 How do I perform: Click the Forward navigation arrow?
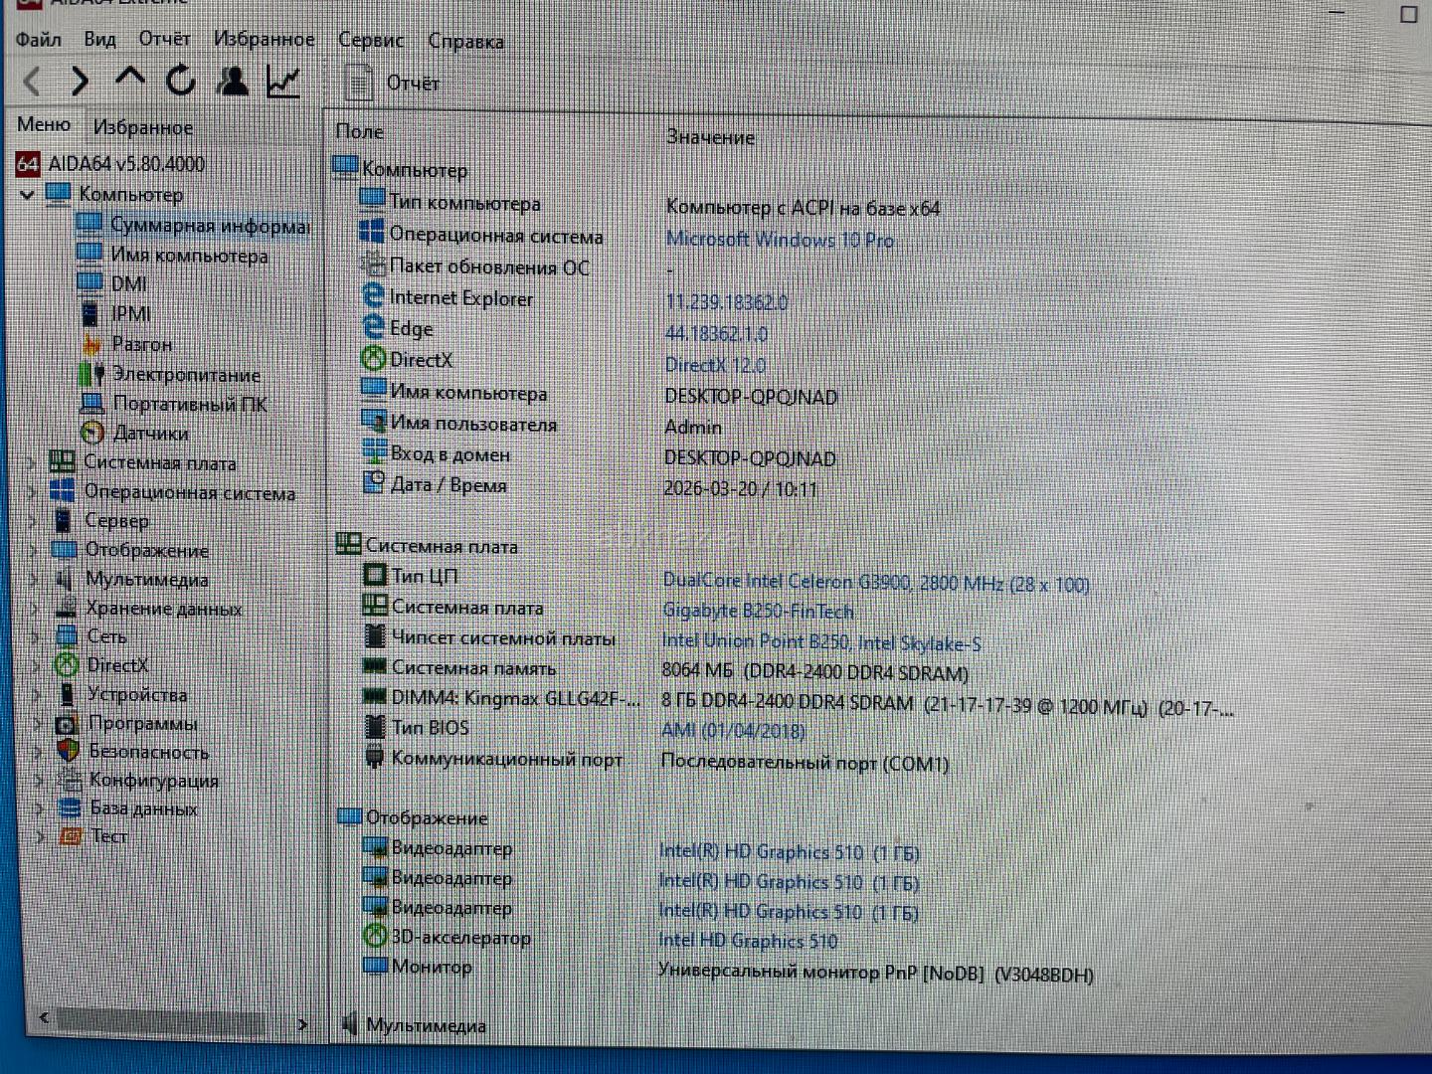click(x=80, y=81)
